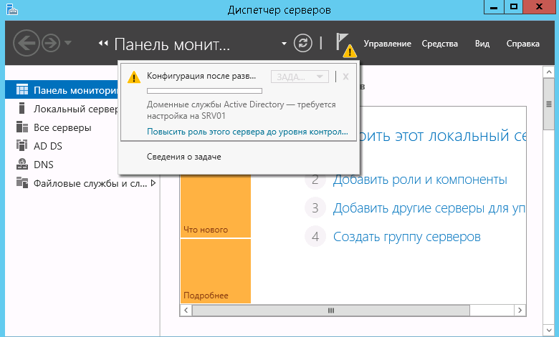Click the File services icon

point(21,182)
